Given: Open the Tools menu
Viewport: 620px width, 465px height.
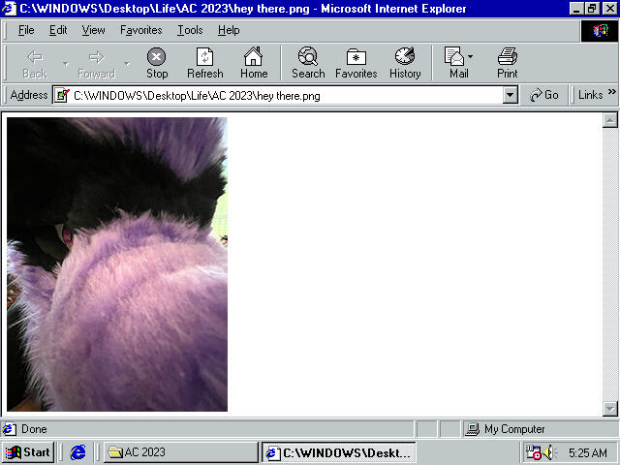Looking at the screenshot, I should pyautogui.click(x=190, y=30).
